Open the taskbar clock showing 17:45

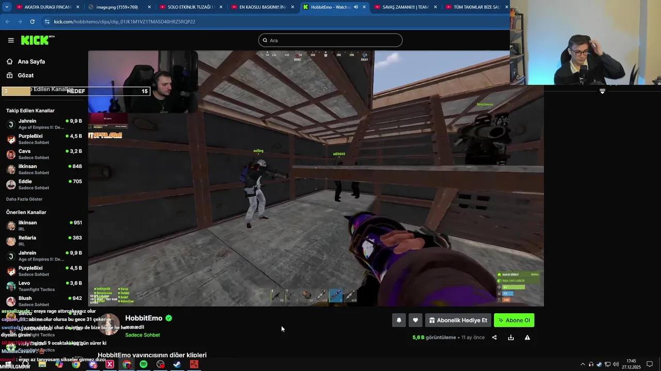point(631,364)
